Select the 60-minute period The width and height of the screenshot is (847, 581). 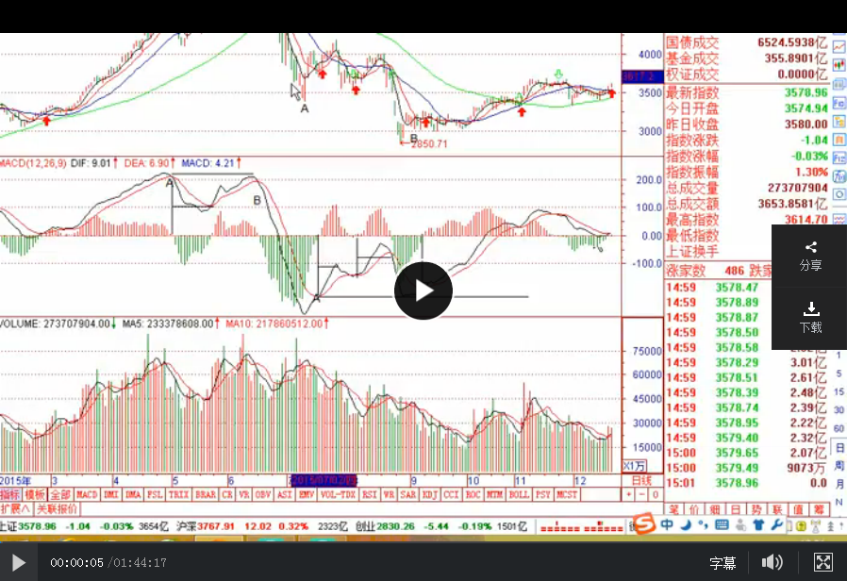[x=839, y=428]
